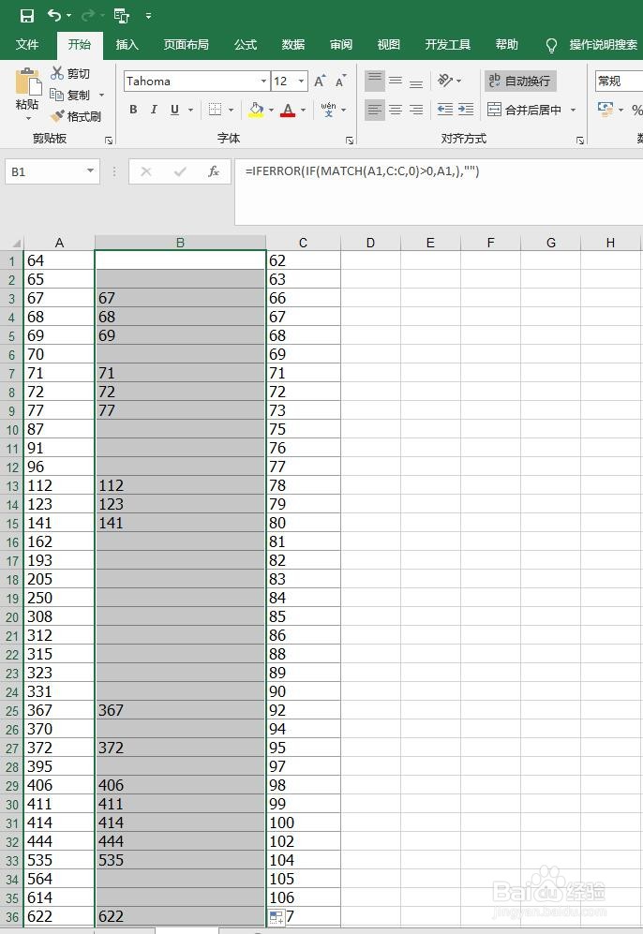Viewport: 643px width, 934px height.
Task: Click the accounting number format icon
Action: (606, 109)
